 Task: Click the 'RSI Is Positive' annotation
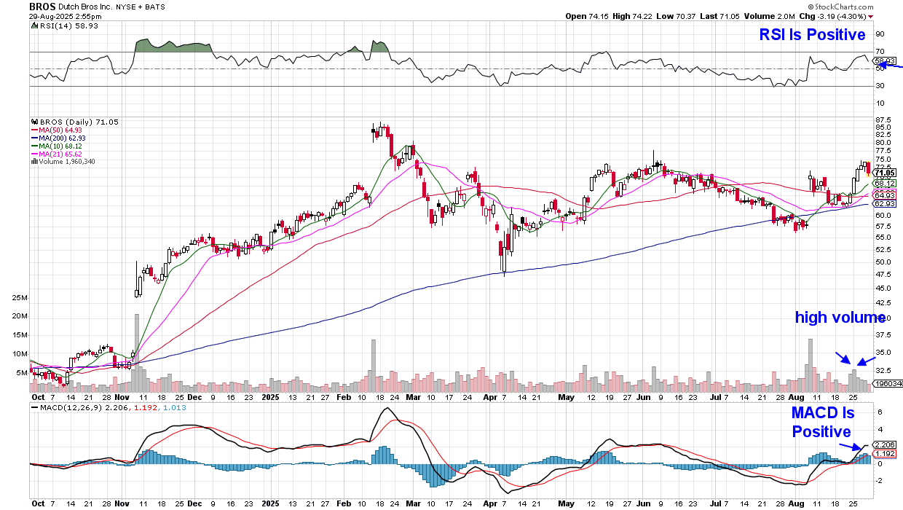(x=812, y=34)
